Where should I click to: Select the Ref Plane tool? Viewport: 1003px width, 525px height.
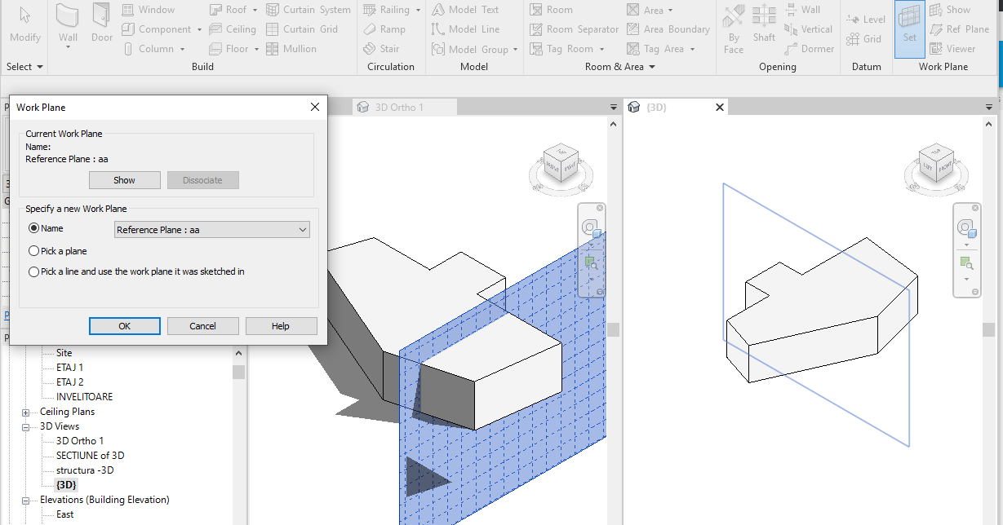(961, 29)
